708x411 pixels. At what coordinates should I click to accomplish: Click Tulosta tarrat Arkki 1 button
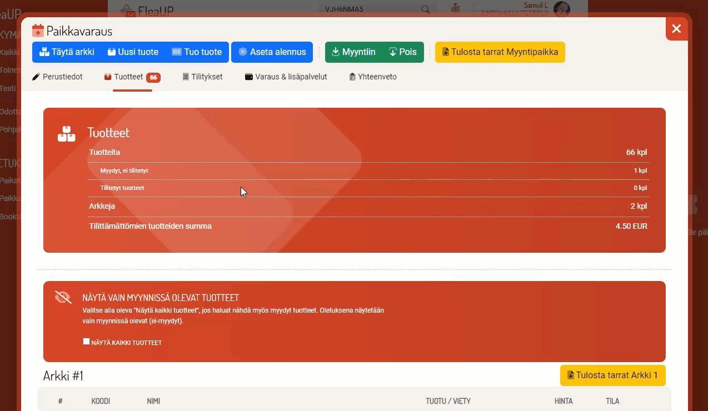click(x=612, y=375)
